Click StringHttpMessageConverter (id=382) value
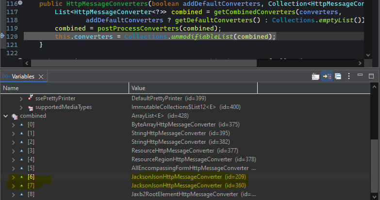380x200 pixels. (181, 142)
